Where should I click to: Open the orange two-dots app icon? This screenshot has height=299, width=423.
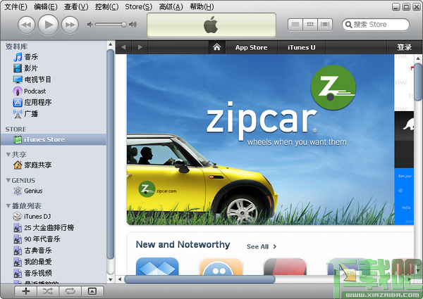[x=221, y=267]
